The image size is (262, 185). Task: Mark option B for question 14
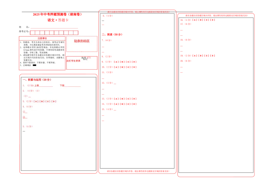[122, 104]
